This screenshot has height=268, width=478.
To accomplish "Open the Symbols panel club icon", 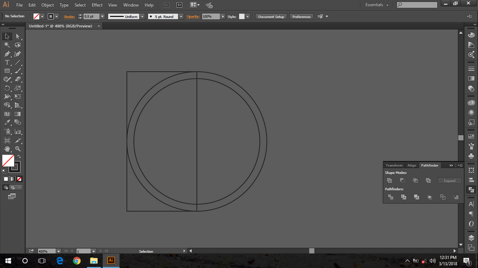I will click(471, 156).
